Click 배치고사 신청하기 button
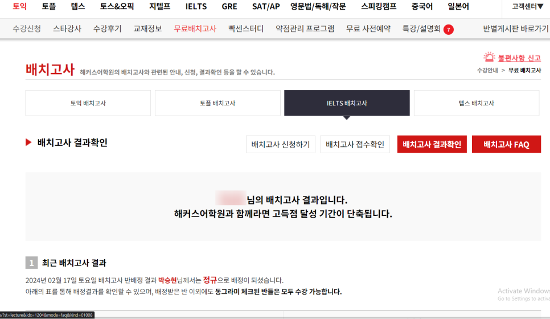 pos(281,144)
